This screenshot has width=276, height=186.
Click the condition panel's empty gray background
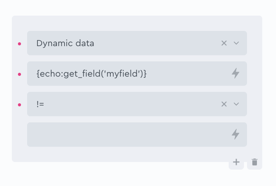point(137,23)
